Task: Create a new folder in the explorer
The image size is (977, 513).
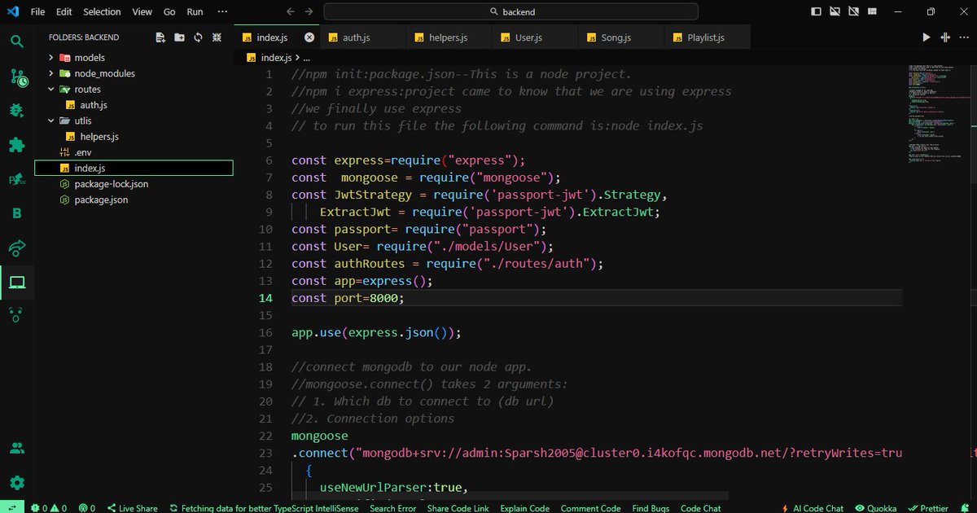Action: point(179,37)
